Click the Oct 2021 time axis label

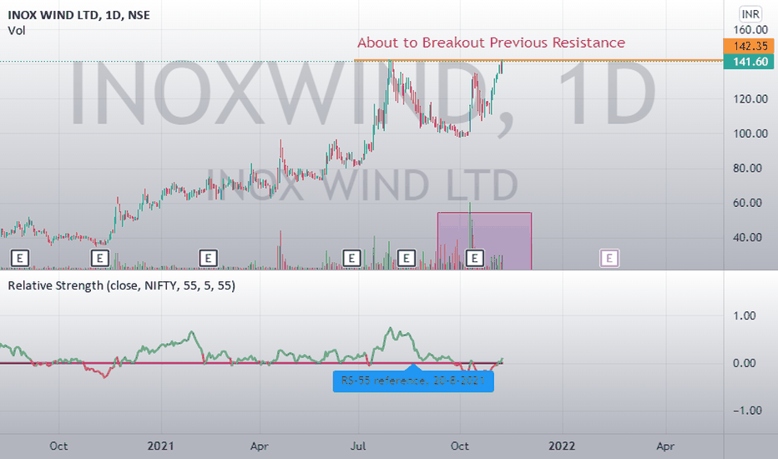459,446
